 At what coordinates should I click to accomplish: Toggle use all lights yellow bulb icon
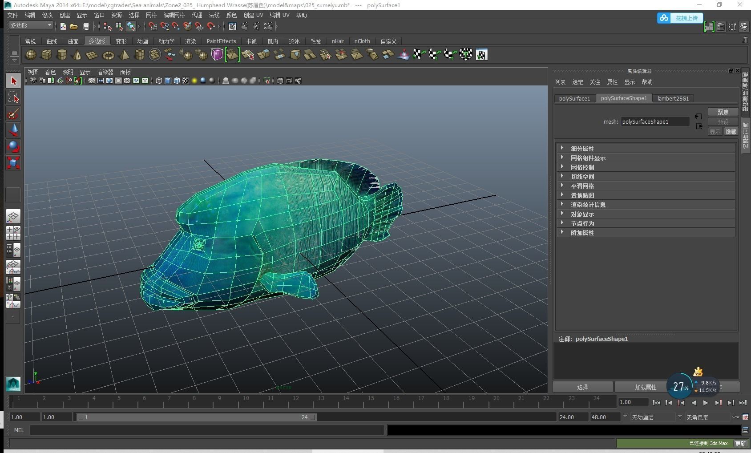194,81
